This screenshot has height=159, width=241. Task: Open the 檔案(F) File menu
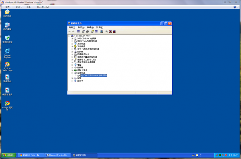click(72, 27)
